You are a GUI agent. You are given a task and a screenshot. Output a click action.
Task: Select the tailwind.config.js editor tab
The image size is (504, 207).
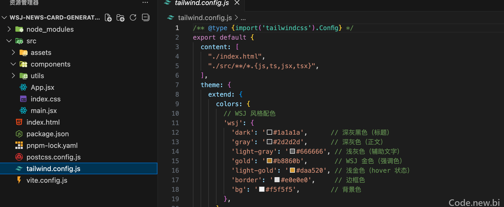pos(202,3)
